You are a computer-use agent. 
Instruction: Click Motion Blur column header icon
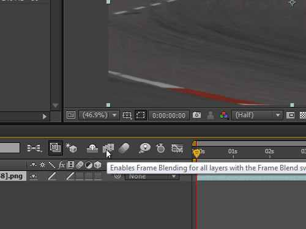click(80, 165)
